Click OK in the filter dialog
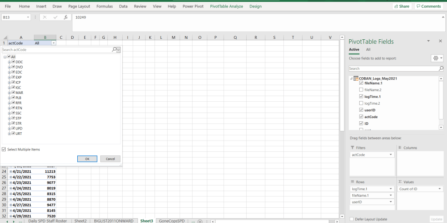Screen dimensions: 447x223 point(87,159)
